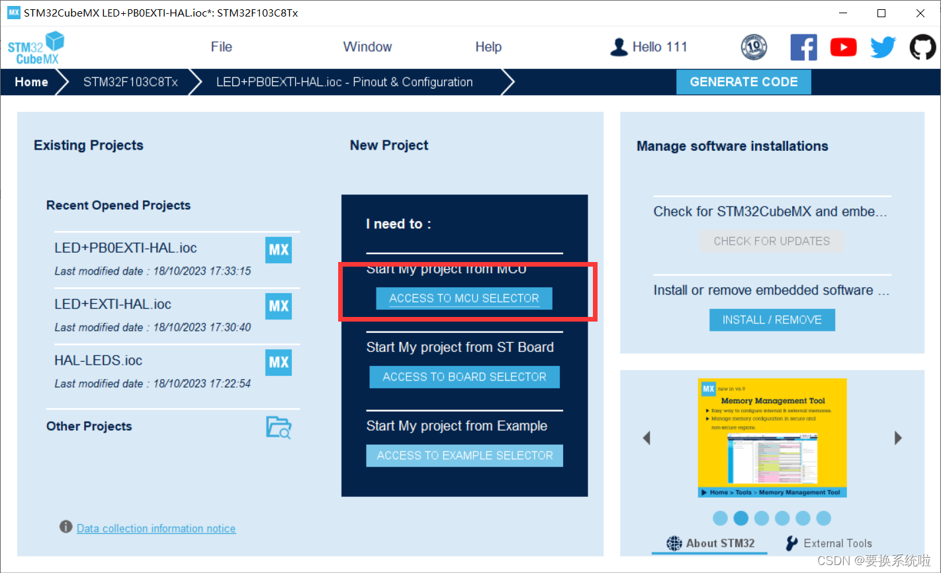Open the Twitter icon
941x573 pixels.
(883, 47)
